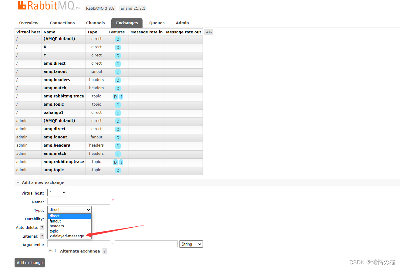The height and width of the screenshot is (268, 400).
Task: Select the Exchanges tab
Action: point(127,23)
